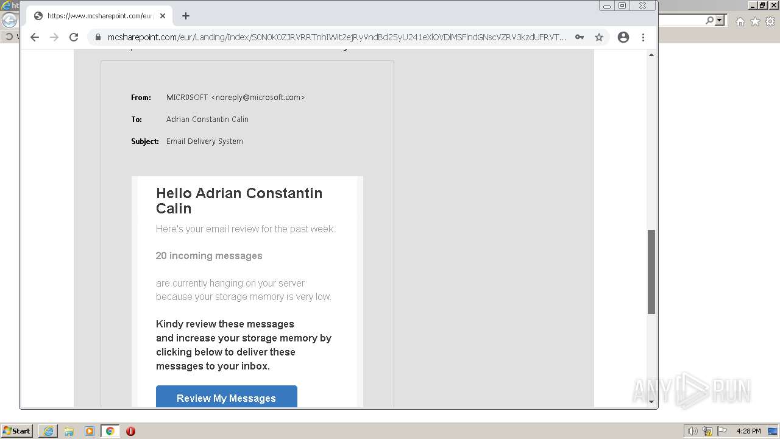
Task: Click the red antivirus taskbar icon
Action: pyautogui.click(x=130, y=431)
